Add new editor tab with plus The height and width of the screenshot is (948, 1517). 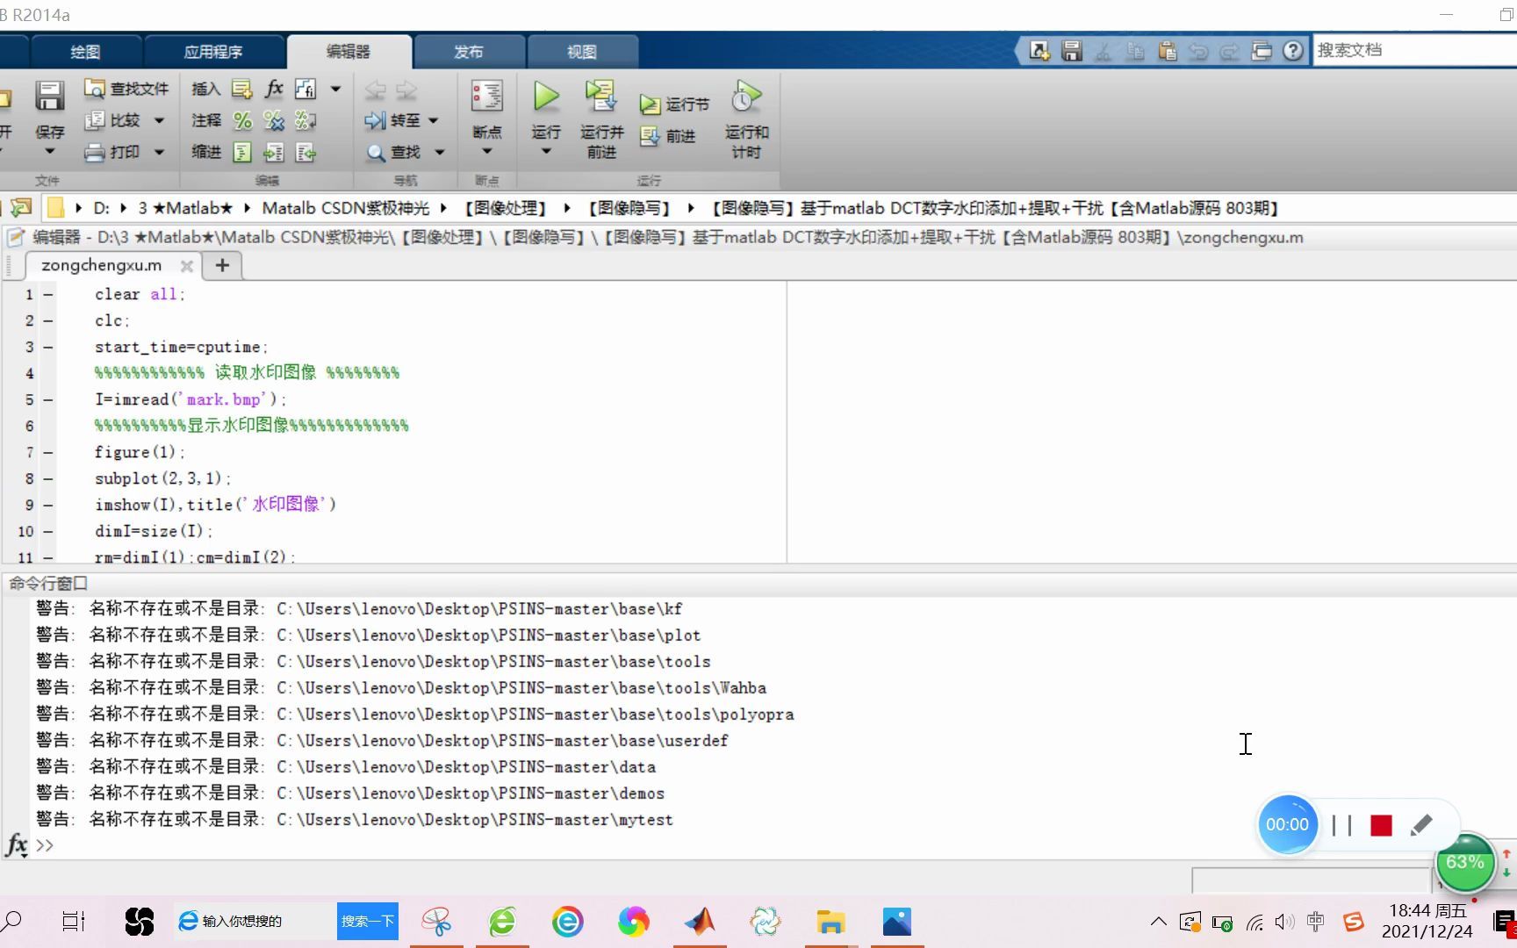pos(222,265)
